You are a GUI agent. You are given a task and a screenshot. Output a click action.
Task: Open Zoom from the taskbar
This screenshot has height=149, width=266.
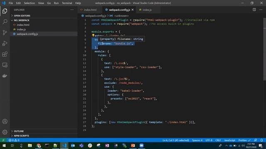click(141, 145)
